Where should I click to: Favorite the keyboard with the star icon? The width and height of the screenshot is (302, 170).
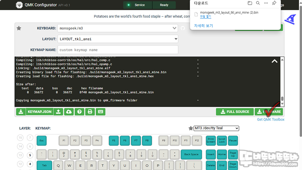click(x=19, y=28)
